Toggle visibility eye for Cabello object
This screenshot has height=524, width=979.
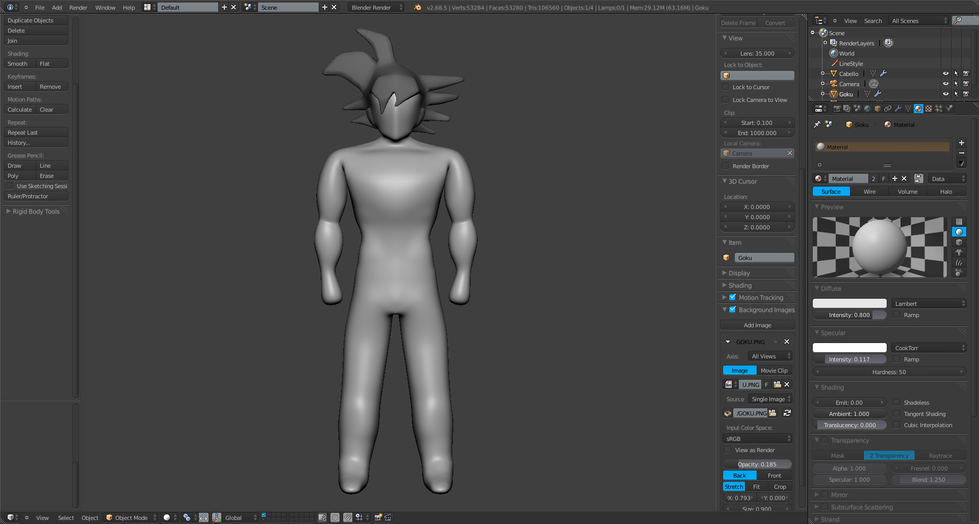pyautogui.click(x=945, y=74)
